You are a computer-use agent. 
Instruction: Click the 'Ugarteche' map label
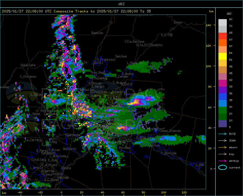point(73,135)
